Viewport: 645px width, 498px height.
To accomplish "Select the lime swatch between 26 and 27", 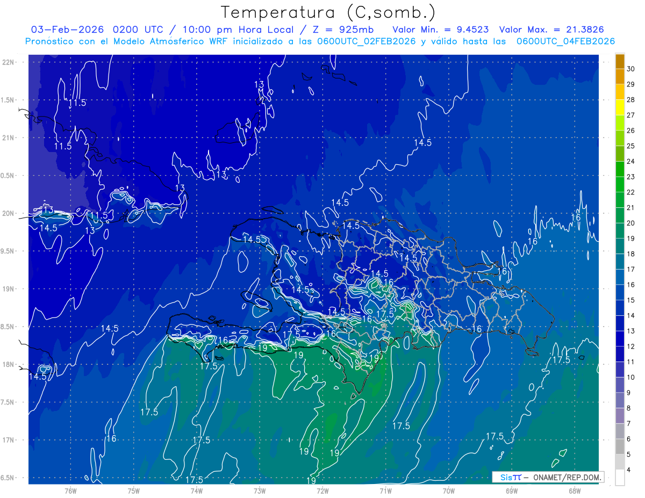I will [x=620, y=123].
